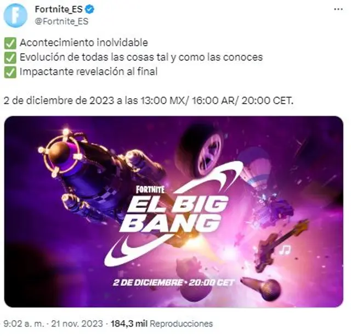Open the @Fortnite_ES handle link
The image size is (351, 336).
click(61, 21)
